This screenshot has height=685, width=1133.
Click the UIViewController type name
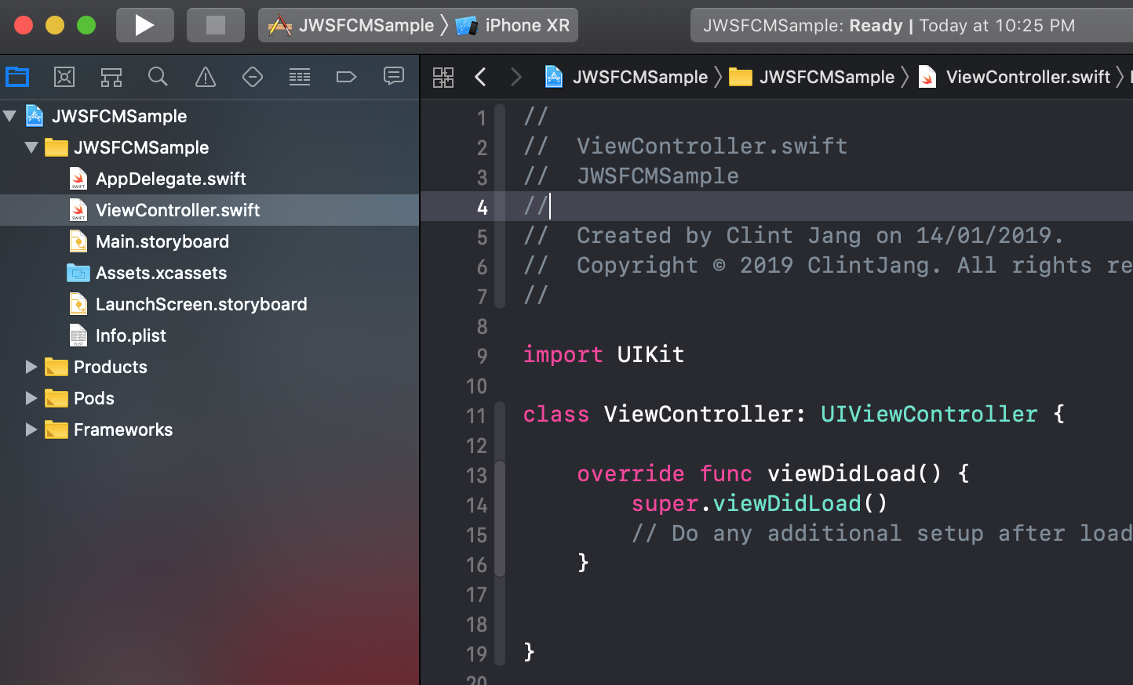click(x=929, y=414)
